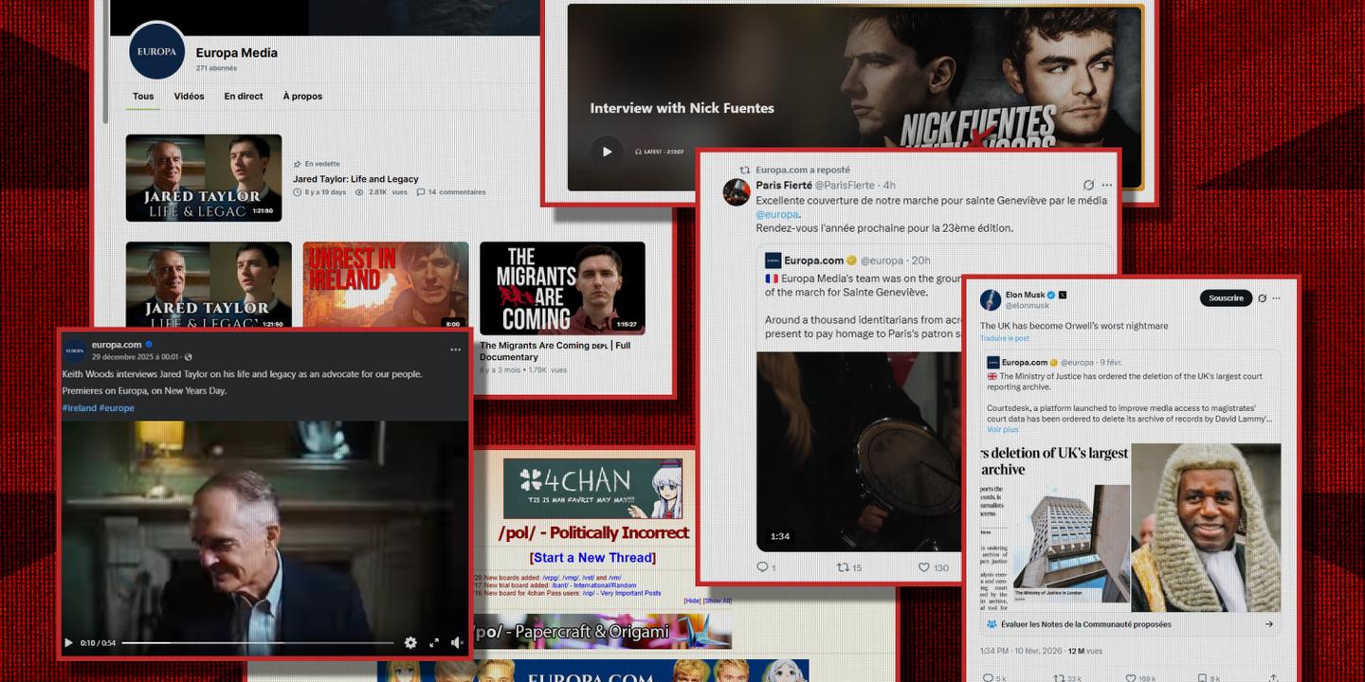
Task: Open the #ireland hashtag
Action: tap(79, 408)
